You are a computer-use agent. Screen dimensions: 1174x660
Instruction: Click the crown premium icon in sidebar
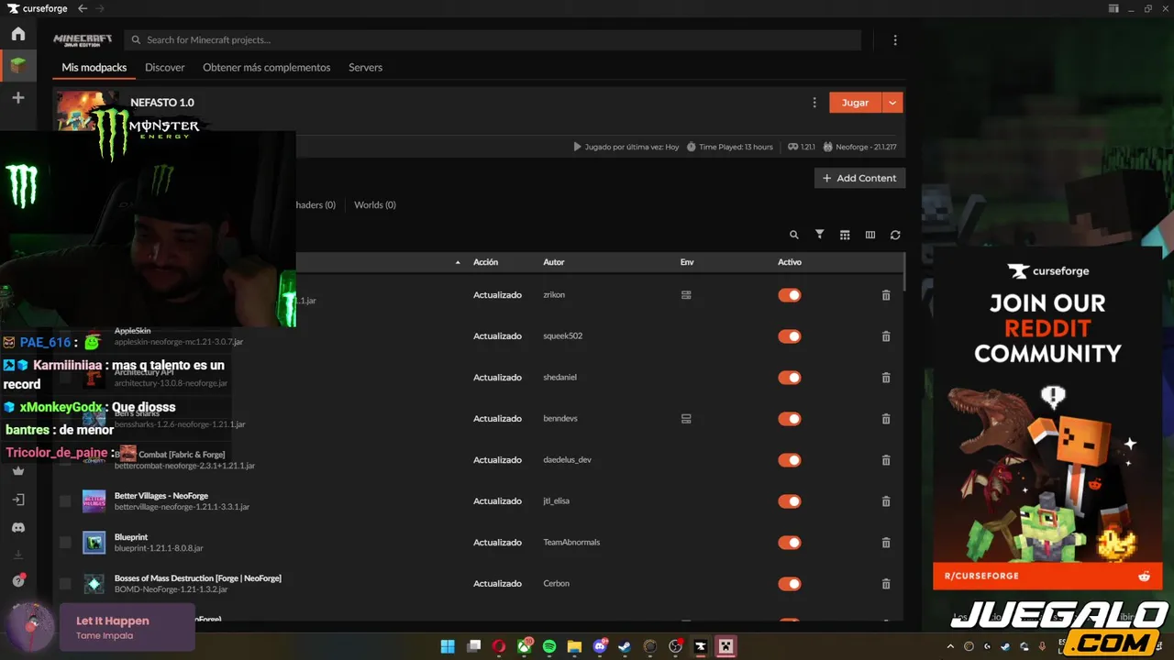pos(18,470)
